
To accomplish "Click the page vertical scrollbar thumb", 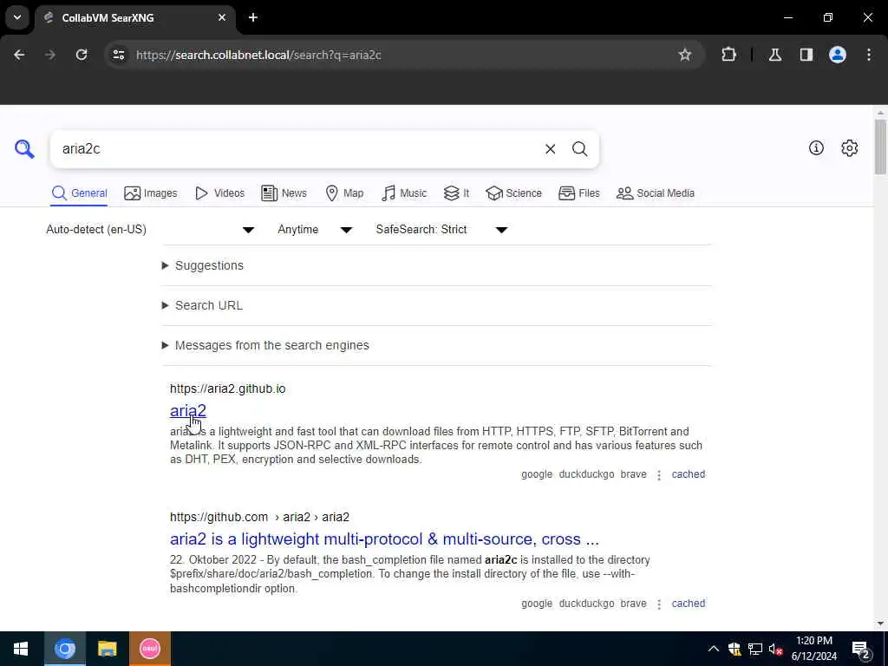I will [880, 146].
